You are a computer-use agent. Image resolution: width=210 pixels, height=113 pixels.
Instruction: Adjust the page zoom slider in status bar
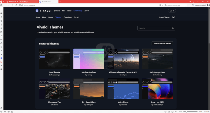(190, 112)
